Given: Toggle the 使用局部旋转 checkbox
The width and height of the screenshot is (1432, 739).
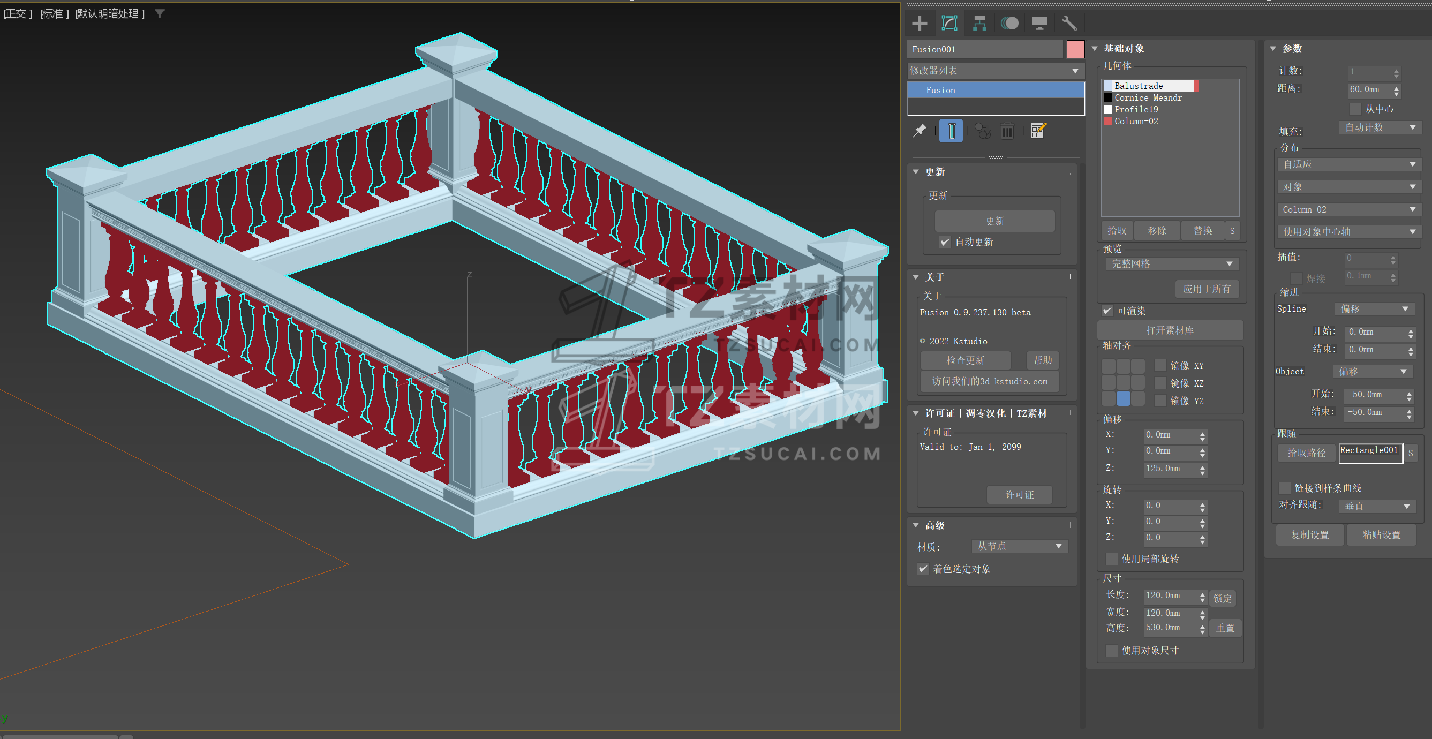Looking at the screenshot, I should coord(1112,559).
